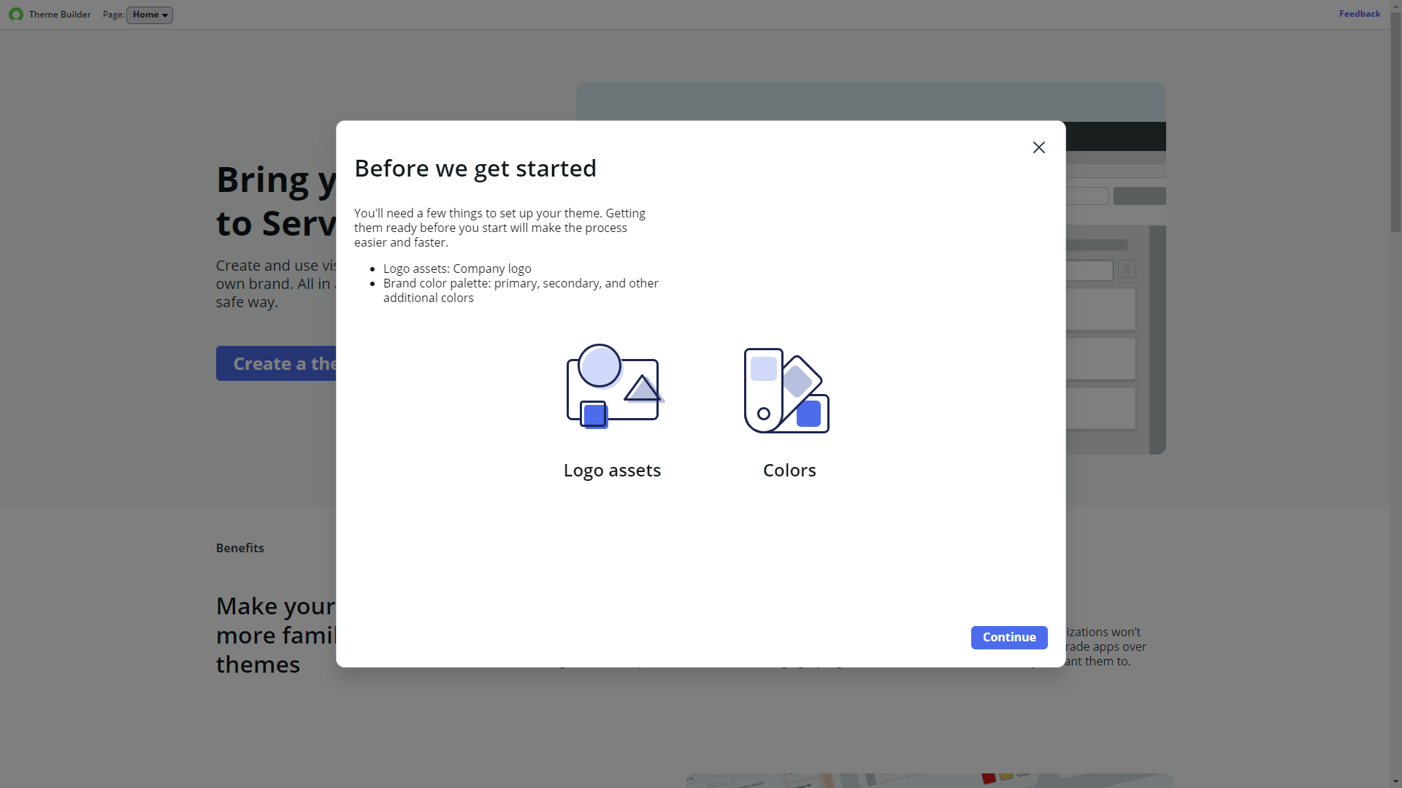
Task: Click the scrollbar up arrow
Action: tap(1395, 6)
